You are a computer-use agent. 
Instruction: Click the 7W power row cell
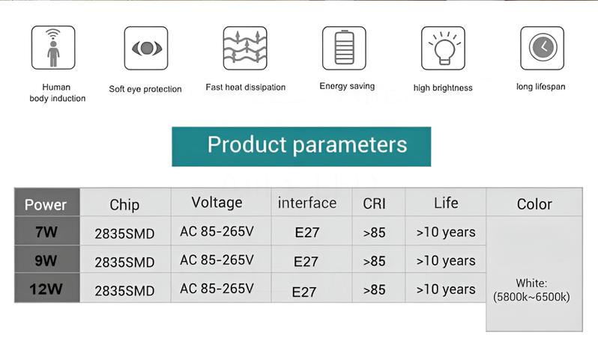pyautogui.click(x=47, y=231)
